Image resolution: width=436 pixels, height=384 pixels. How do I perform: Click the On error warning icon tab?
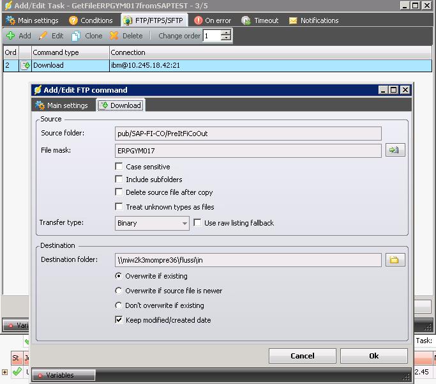[x=199, y=20]
